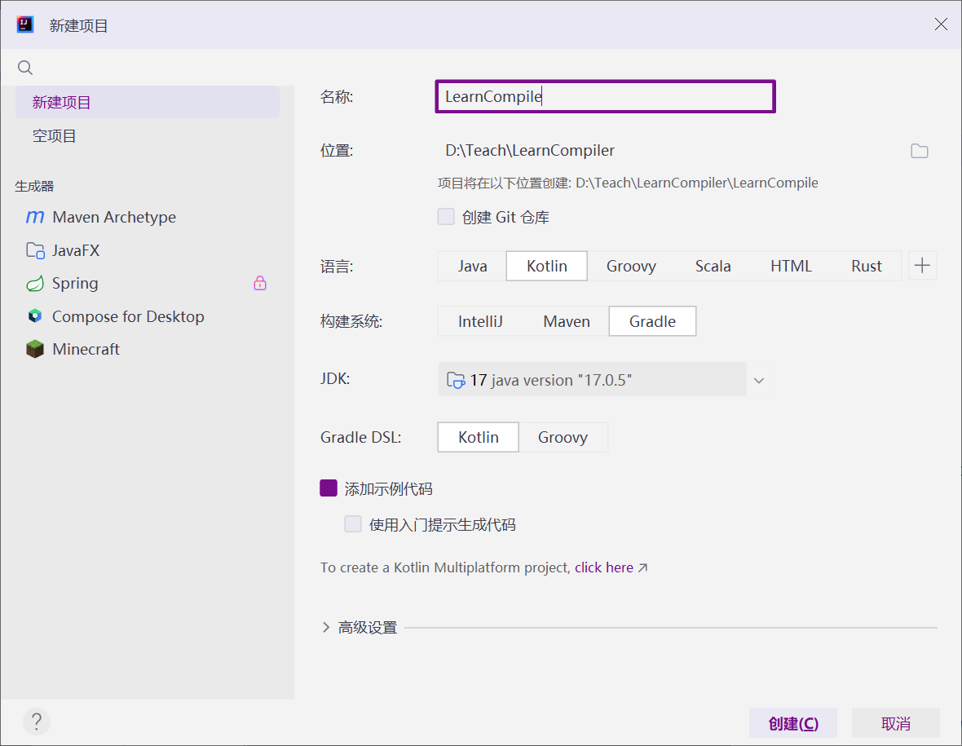Select the Maven Archetype generator
Image resolution: width=962 pixels, height=746 pixels.
pyautogui.click(x=148, y=217)
